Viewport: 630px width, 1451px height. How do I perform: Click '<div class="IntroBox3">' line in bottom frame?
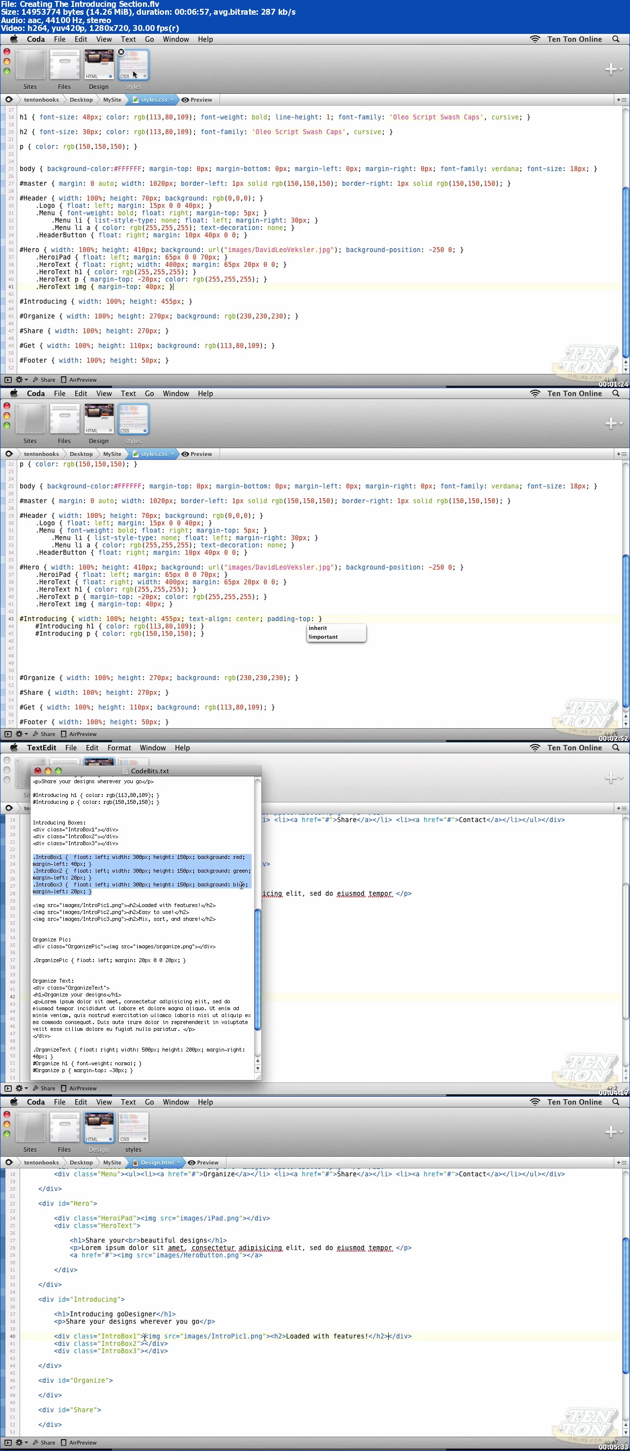point(111,1351)
